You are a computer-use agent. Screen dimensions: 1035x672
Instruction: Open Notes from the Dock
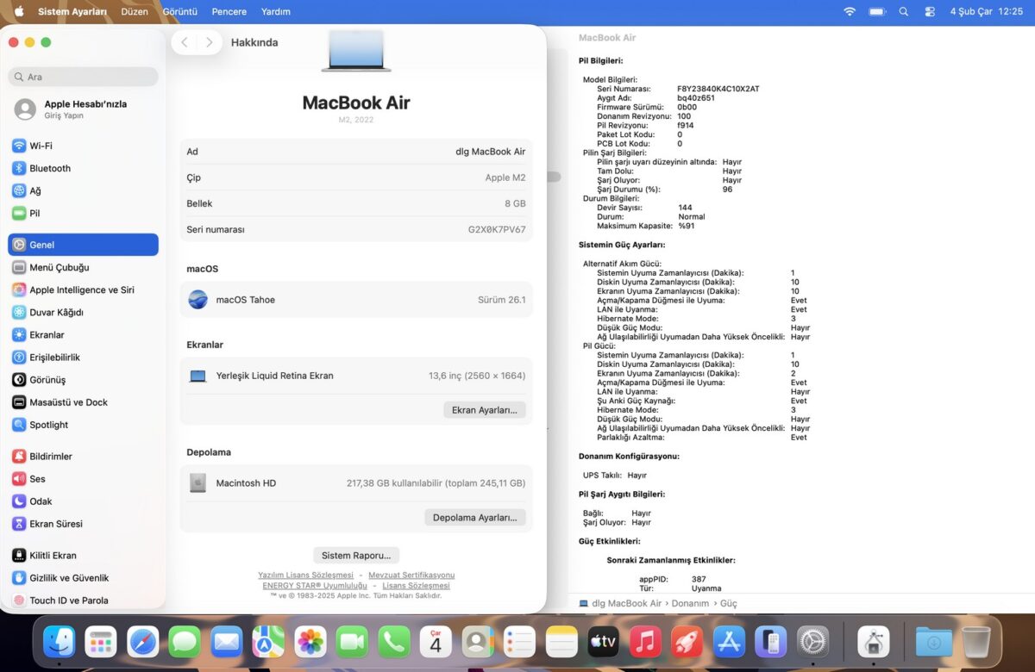[561, 641]
